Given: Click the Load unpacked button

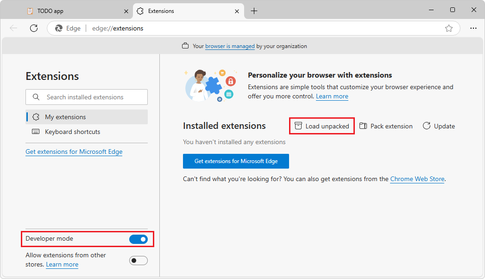Looking at the screenshot, I should [321, 126].
